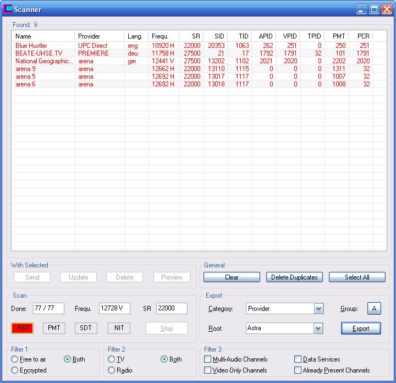Open the Category dropdown arrow

318,309
